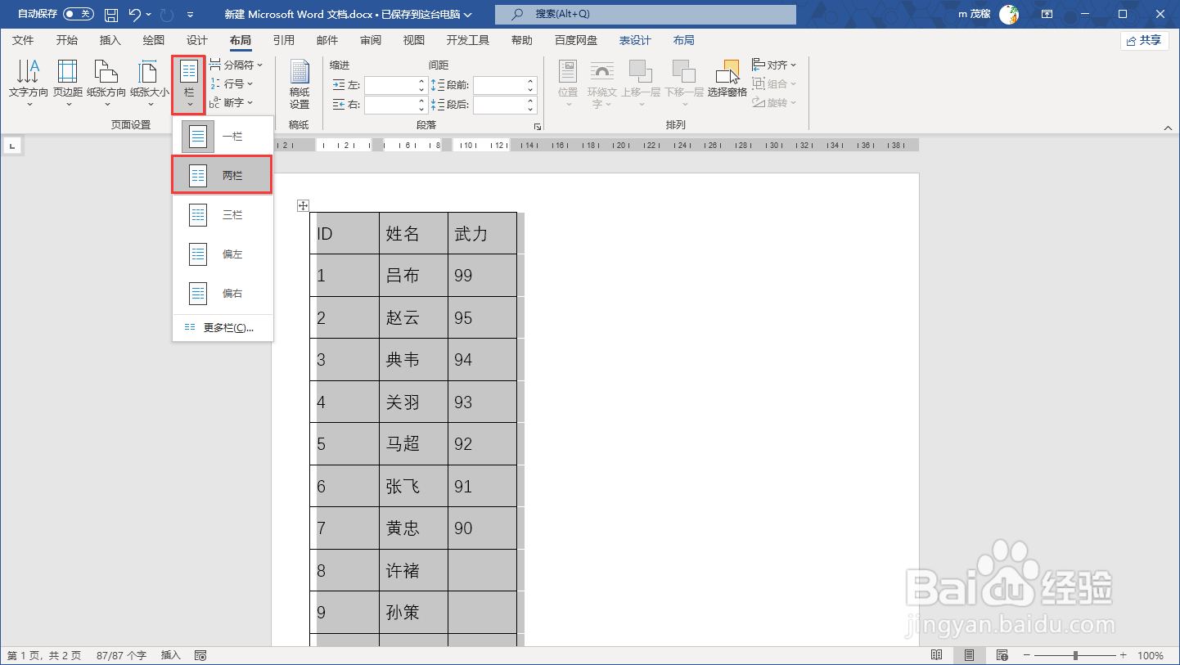Click 更多栏 (More Columns) menu entry
Image resolution: width=1180 pixels, height=665 pixels.
[223, 327]
